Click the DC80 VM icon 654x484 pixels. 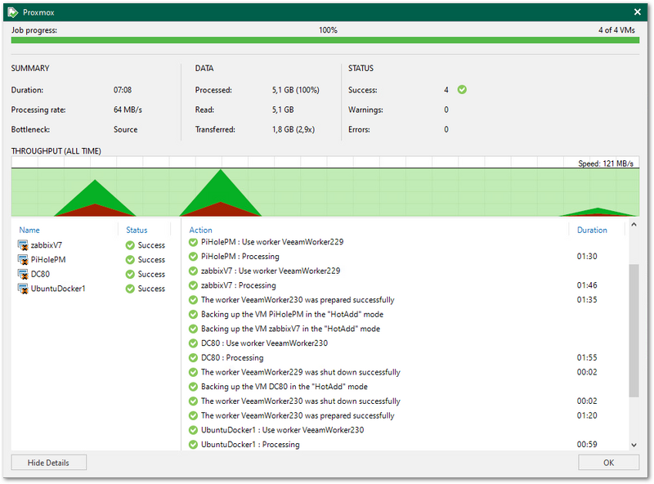24,275
